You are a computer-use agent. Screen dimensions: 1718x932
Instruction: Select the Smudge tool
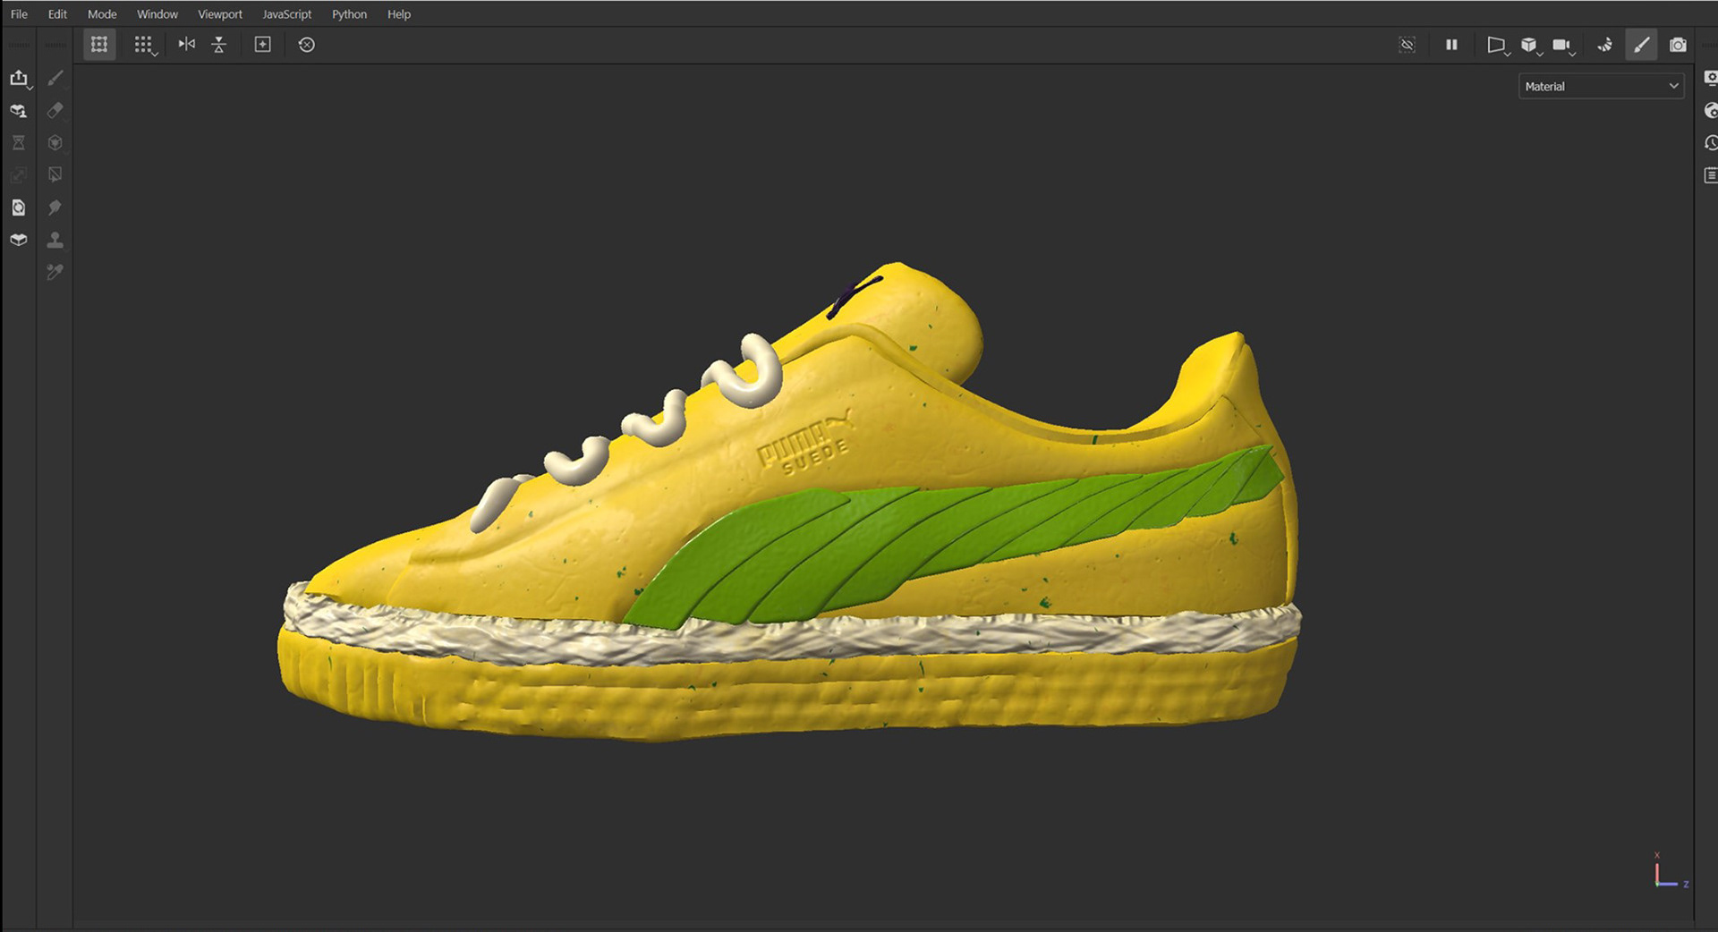55,208
